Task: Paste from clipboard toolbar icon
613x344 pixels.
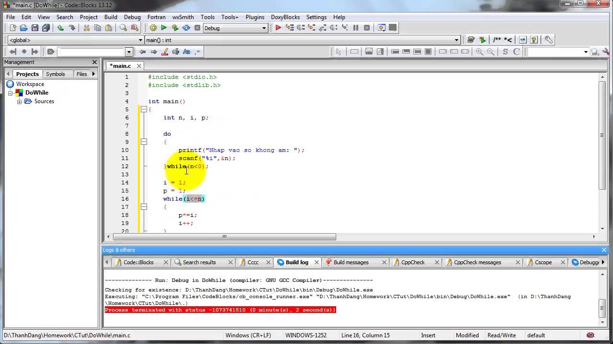Action: click(109, 28)
